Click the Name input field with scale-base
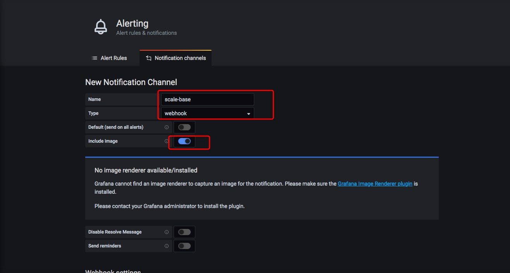510x273 pixels. [207, 99]
